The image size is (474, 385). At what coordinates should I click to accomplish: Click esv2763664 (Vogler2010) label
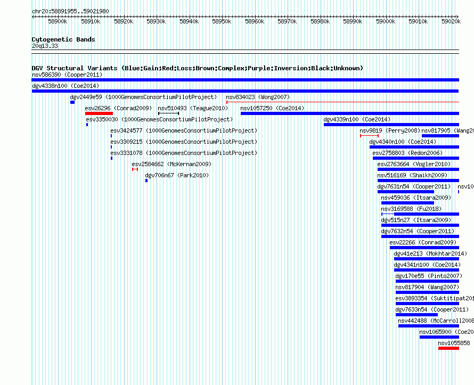click(x=414, y=164)
